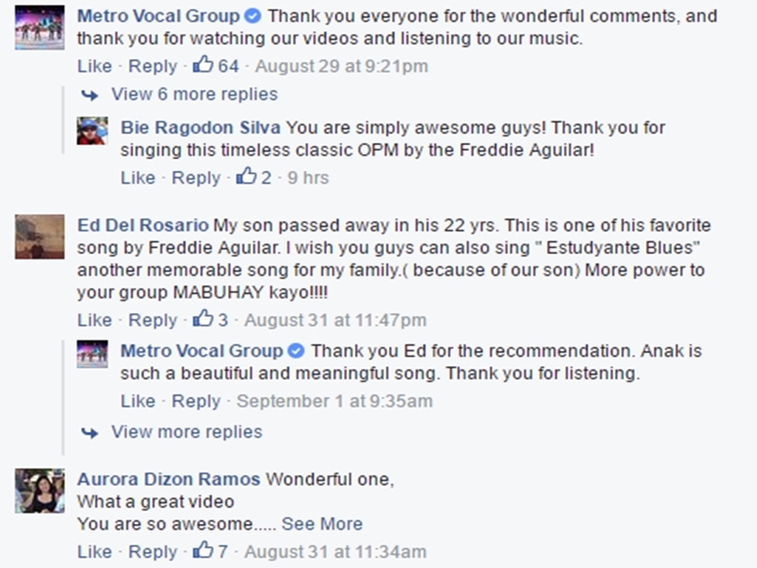This screenshot has width=757, height=568.
Task: Click the thumbs-up icon on Aurora Dizon Ramos's comment
Action: tap(203, 550)
